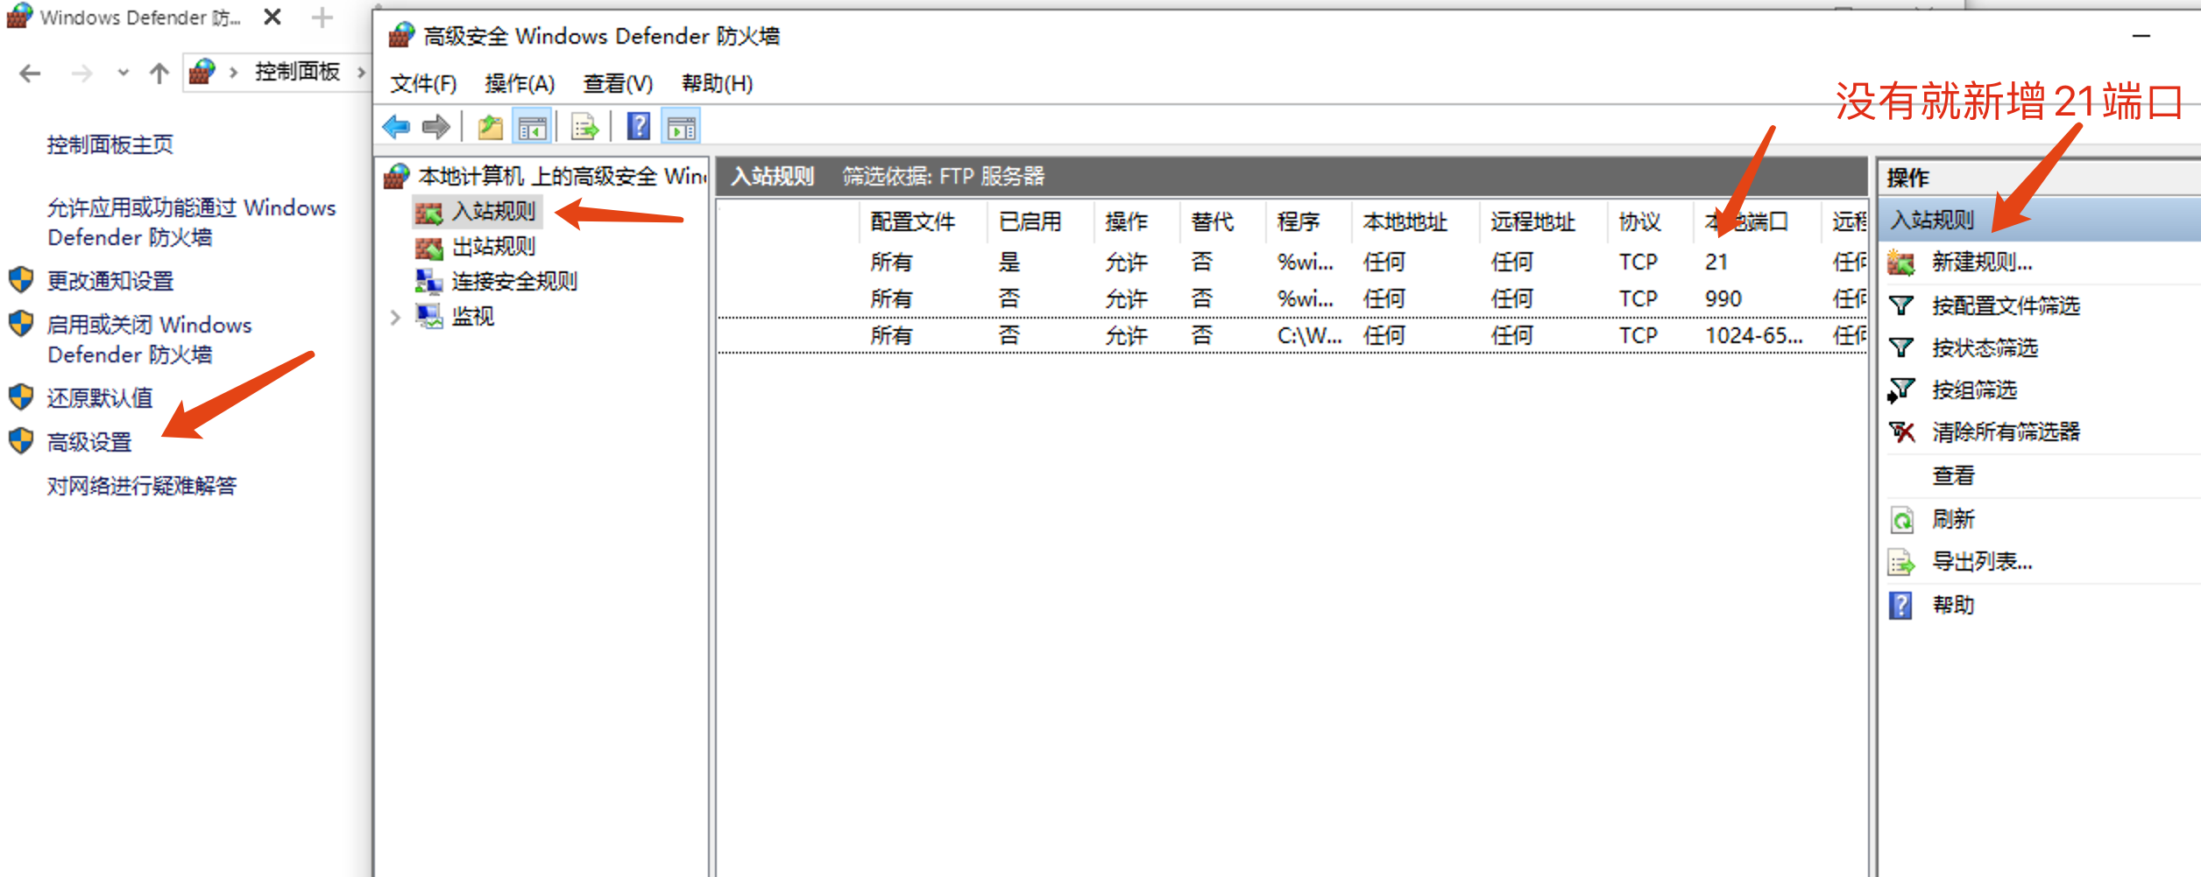This screenshot has width=2201, height=877.
Task: Select the root 本地计算机 上的高级安全 node
Action: click(561, 176)
